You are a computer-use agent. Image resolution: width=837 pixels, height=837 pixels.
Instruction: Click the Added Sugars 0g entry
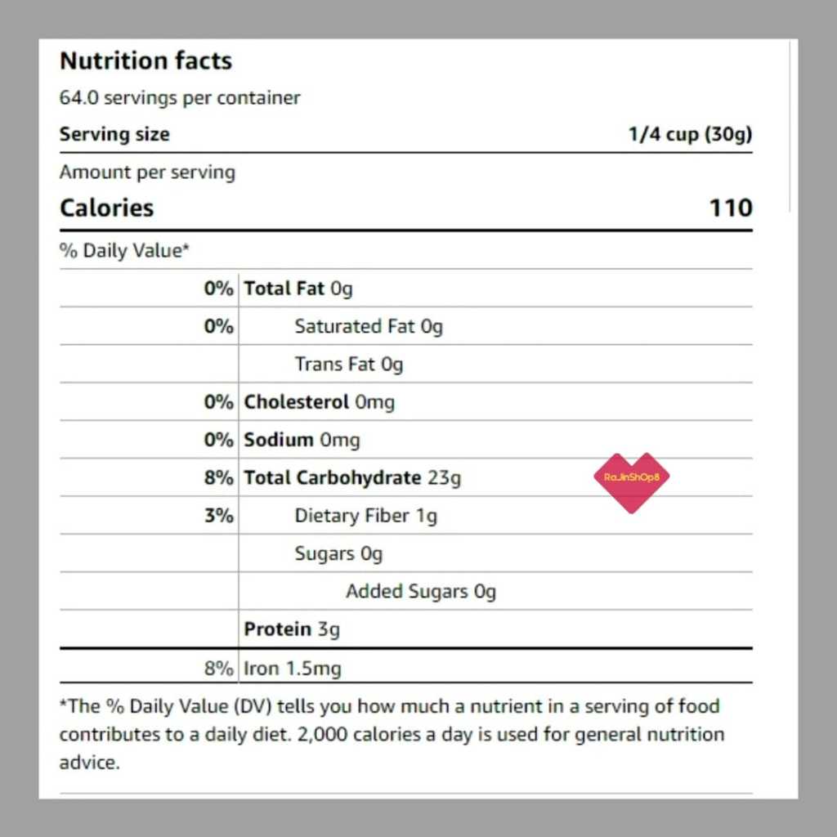click(x=421, y=591)
